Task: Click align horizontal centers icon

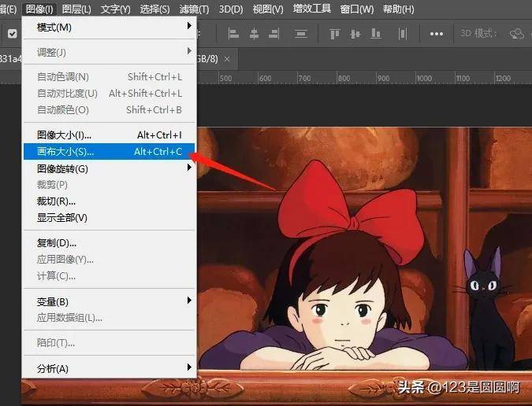Action: [254, 34]
